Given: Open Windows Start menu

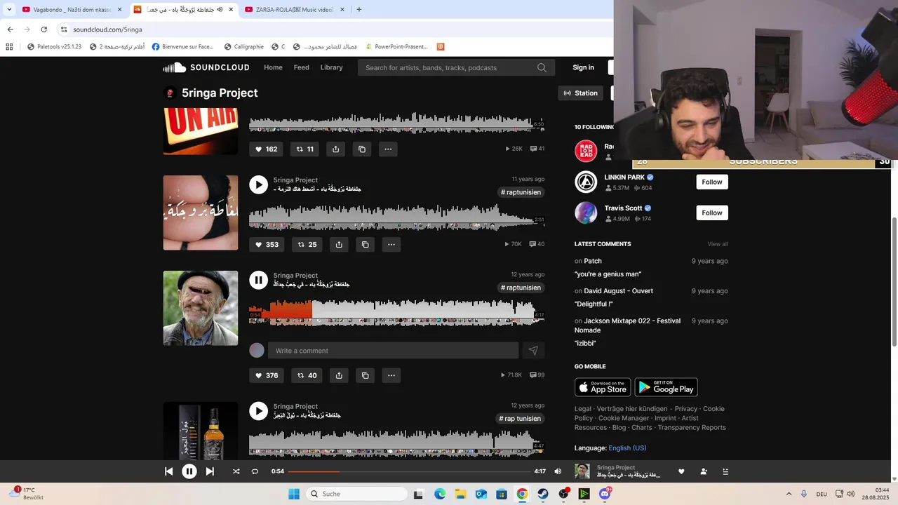Looking at the screenshot, I should (293, 494).
